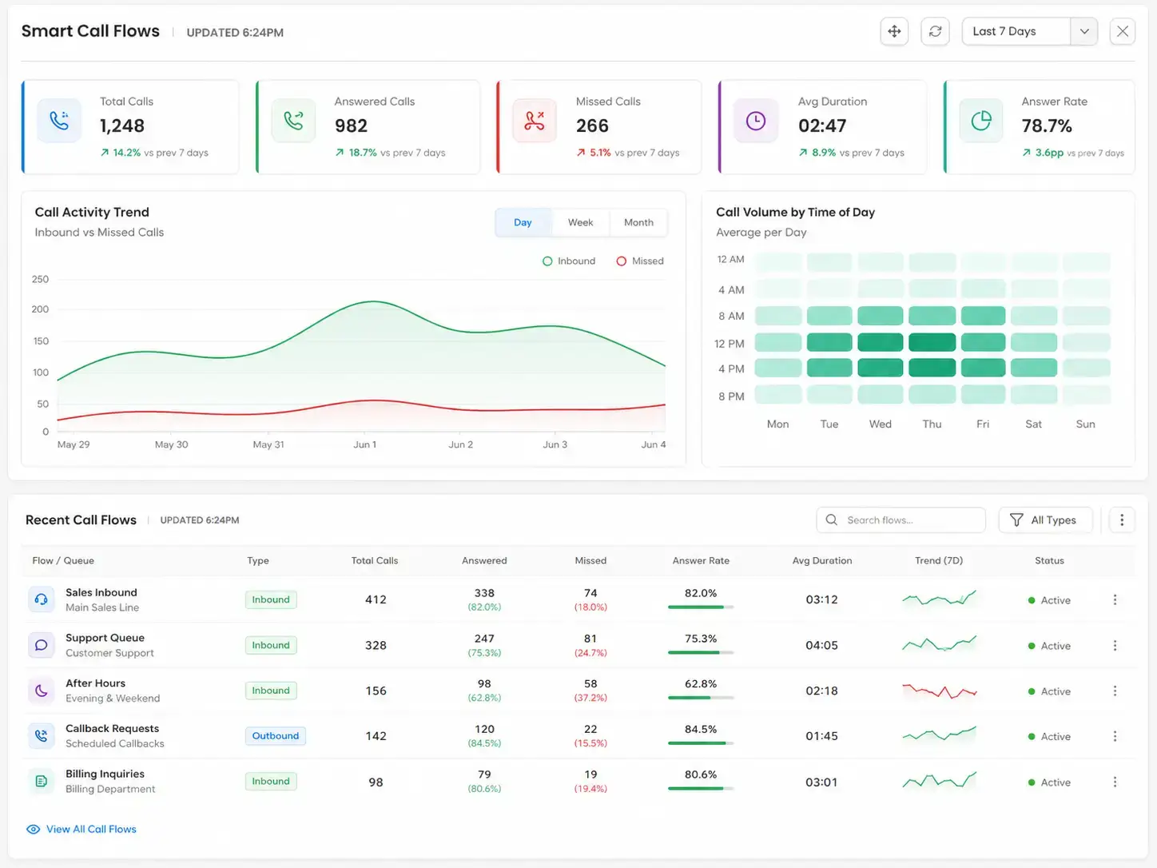Sort by Answer Rate column header
This screenshot has width=1157, height=868.
click(x=701, y=560)
